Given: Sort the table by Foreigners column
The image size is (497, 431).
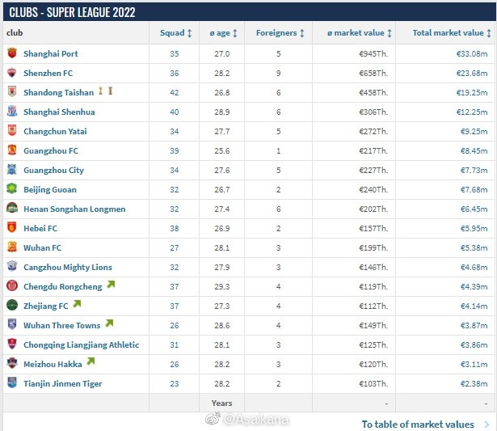Looking at the screenshot, I should [x=280, y=33].
